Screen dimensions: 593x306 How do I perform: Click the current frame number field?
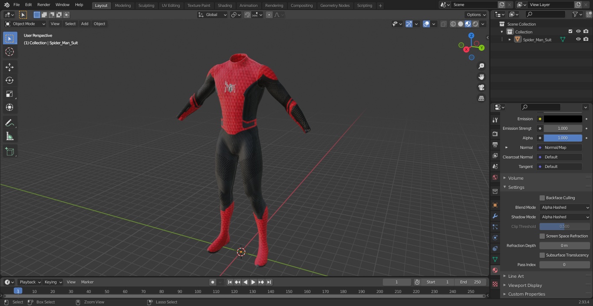tap(397, 282)
